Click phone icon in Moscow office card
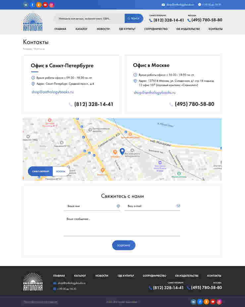The width and height of the screenshot is (245, 307). pos(171,104)
